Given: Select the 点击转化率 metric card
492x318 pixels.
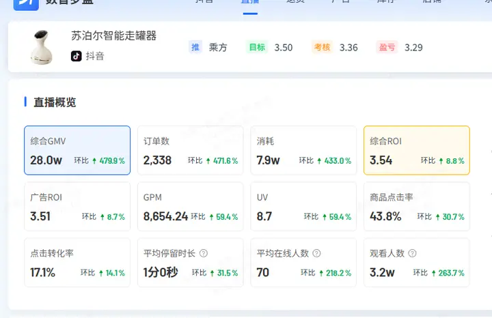Looking at the screenshot, I should pyautogui.click(x=77, y=263).
